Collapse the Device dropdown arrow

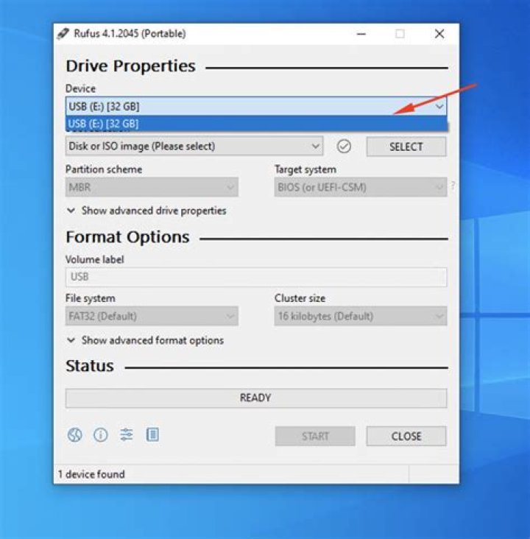click(439, 106)
